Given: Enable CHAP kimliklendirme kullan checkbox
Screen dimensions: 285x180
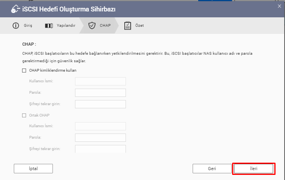Looking at the screenshot, I should coord(24,71).
